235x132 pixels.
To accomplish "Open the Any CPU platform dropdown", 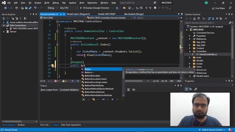I will [69, 8].
